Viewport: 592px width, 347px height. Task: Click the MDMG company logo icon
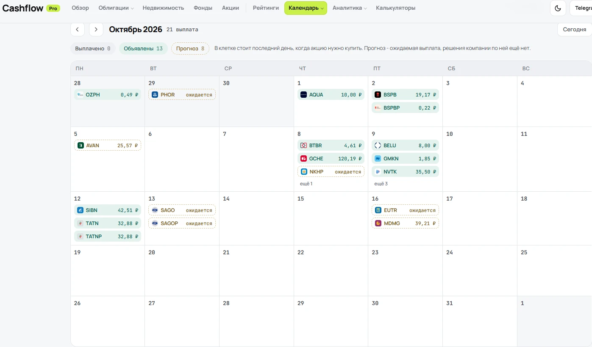378,223
